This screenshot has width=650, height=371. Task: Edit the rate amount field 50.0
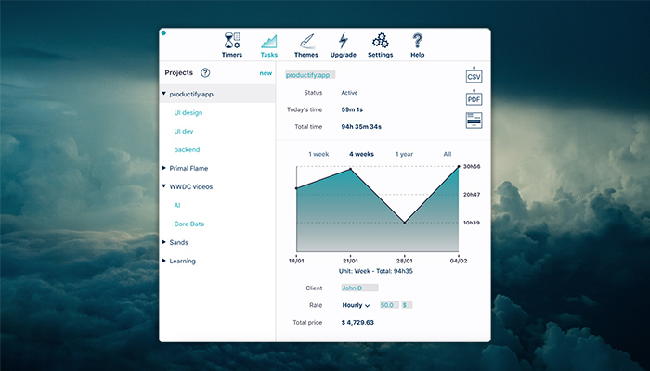coord(389,305)
